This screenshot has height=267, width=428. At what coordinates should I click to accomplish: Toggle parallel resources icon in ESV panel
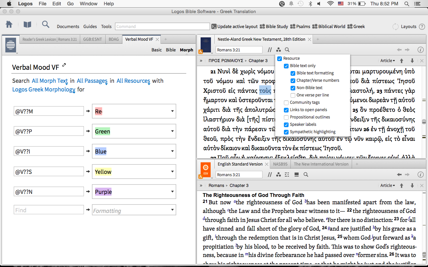coord(270,175)
